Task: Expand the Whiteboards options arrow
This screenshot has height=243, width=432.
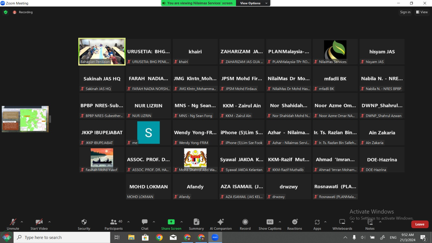Action: (x=353, y=222)
